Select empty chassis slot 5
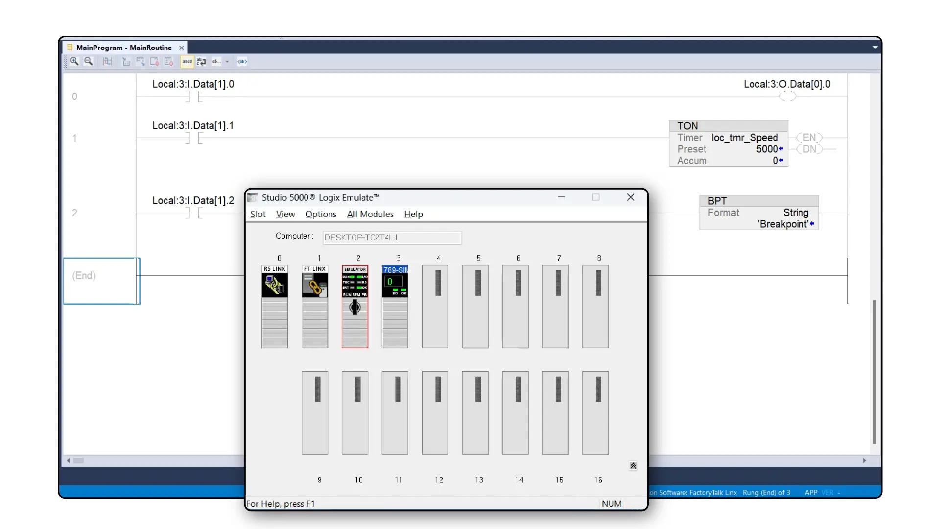The image size is (940, 529). (x=475, y=307)
